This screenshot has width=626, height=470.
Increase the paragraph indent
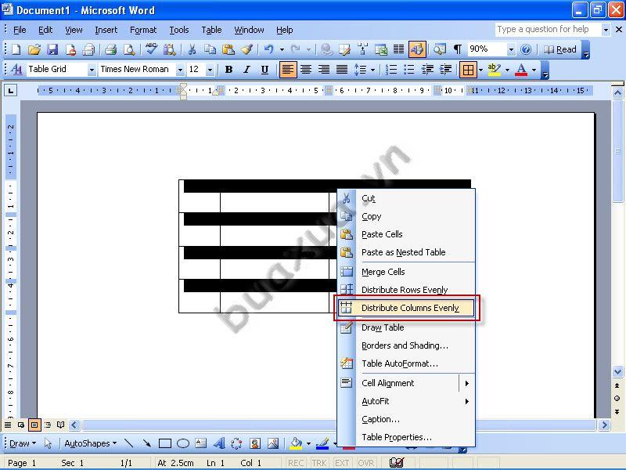[445, 70]
